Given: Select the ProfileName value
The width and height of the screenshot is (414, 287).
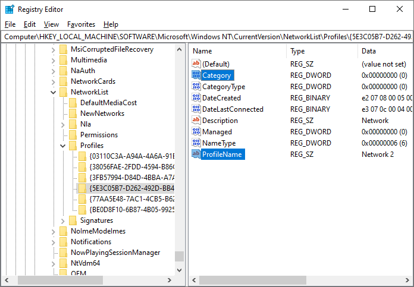Looking at the screenshot, I should (x=222, y=154).
